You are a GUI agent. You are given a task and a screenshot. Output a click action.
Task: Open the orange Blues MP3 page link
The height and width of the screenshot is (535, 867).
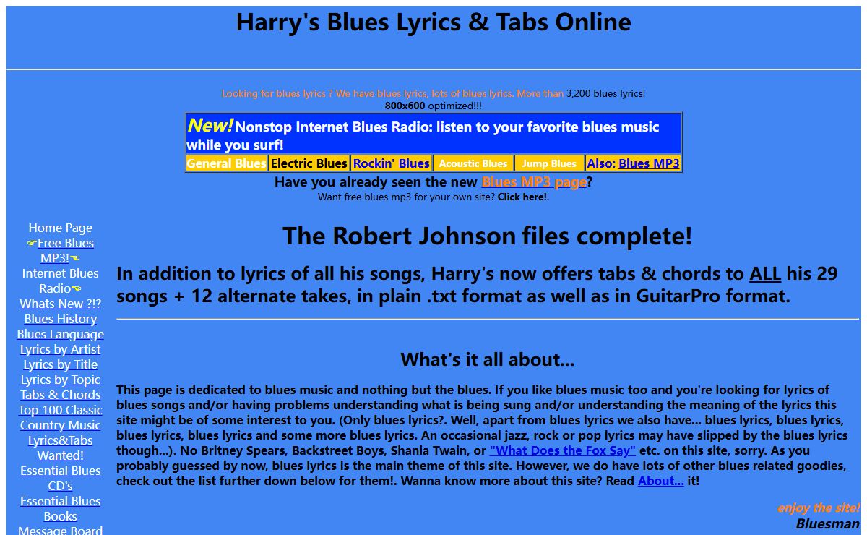click(x=534, y=182)
